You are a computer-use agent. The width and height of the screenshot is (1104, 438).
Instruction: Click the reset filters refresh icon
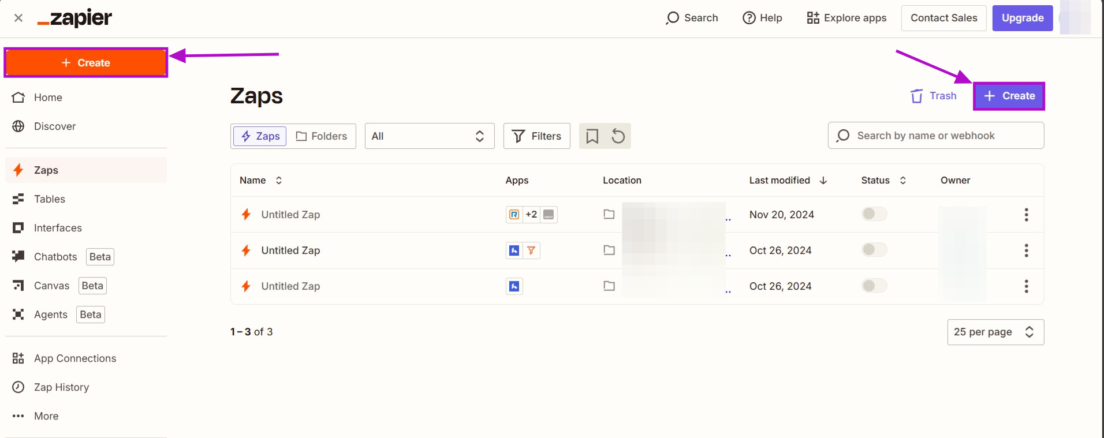[x=618, y=136]
